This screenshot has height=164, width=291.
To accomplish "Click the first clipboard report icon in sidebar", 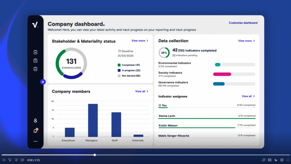I will [36, 52].
